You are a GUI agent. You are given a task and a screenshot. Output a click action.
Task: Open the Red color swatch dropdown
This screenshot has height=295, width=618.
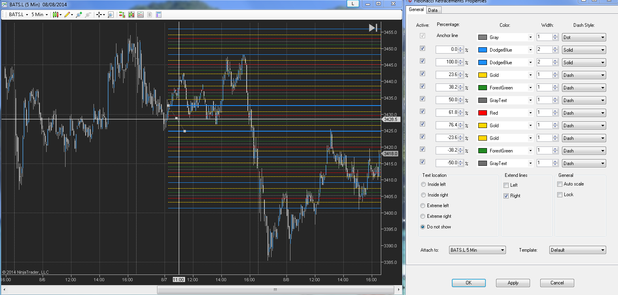[x=505, y=113]
